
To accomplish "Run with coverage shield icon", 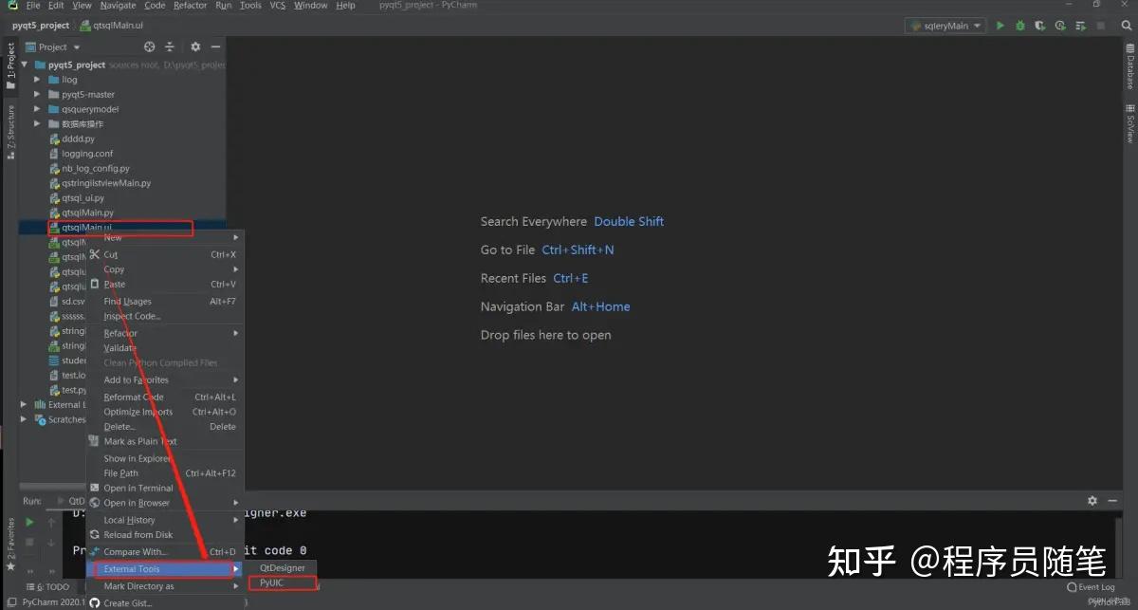I will [1040, 26].
